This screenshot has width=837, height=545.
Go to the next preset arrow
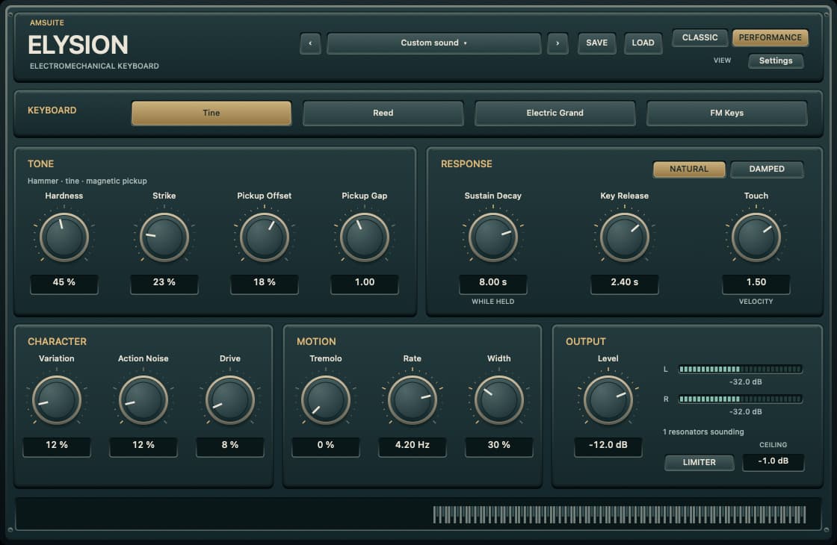point(558,43)
